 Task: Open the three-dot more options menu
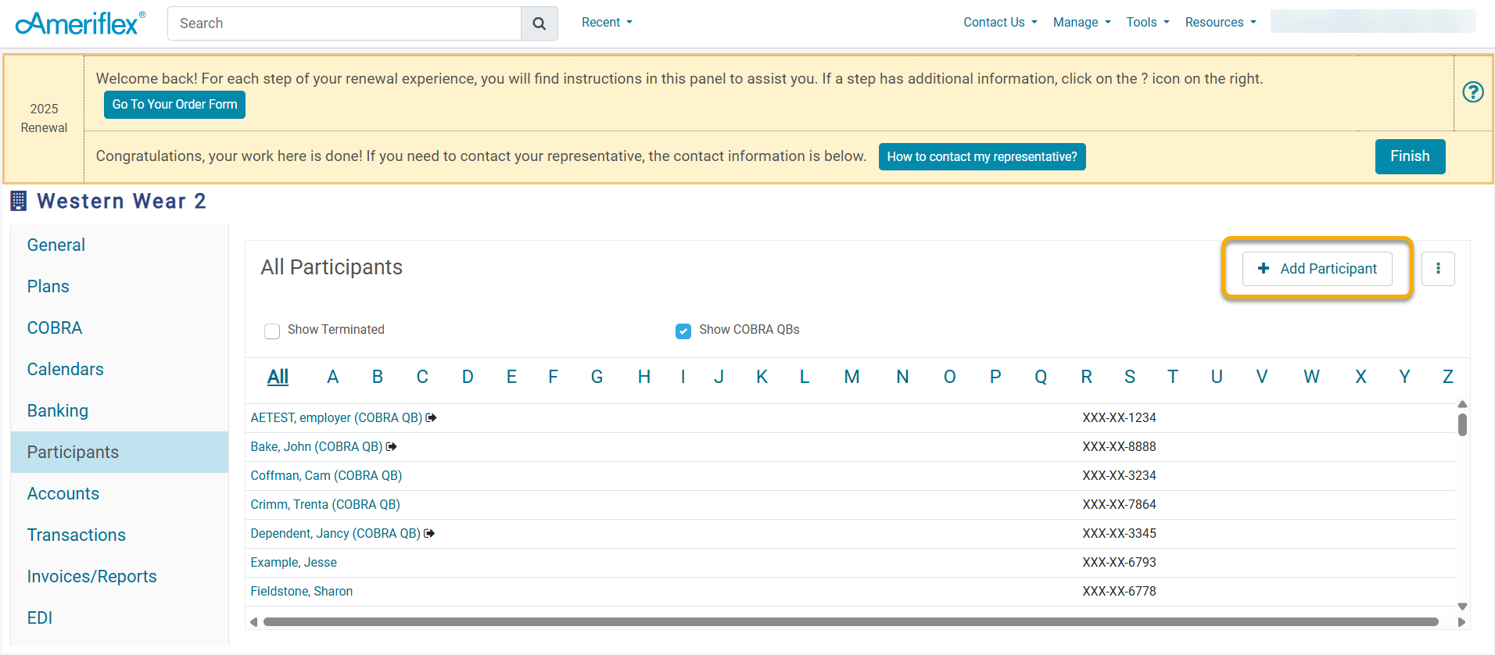[x=1438, y=269]
